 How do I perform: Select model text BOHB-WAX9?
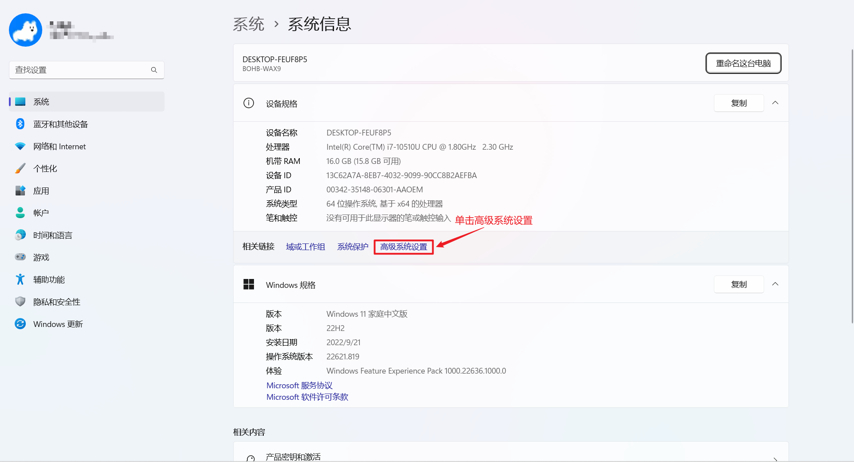click(262, 69)
